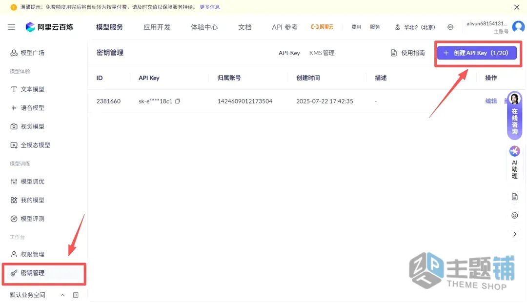Open 模型广场 in the sidebar
Viewport: 527px width, 303px height.
[x=27, y=53]
